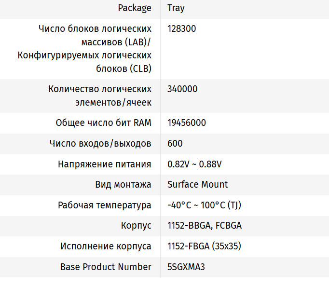Click the 'Число входов/выходов' label
The image size is (329, 287).
100,144
